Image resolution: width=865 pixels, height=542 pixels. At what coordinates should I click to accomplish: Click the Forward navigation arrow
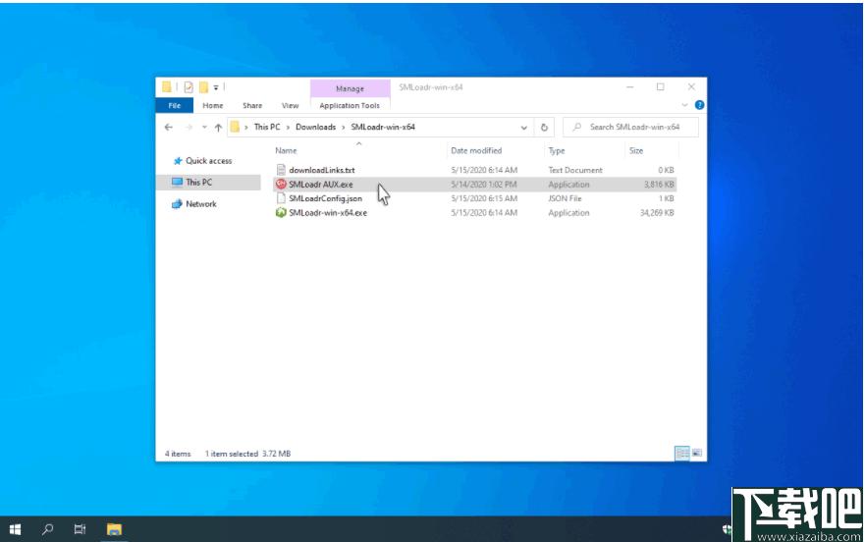[x=189, y=127]
